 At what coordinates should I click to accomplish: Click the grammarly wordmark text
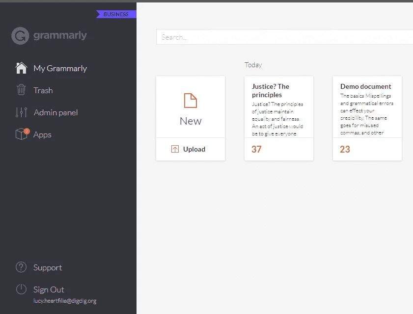(x=60, y=35)
